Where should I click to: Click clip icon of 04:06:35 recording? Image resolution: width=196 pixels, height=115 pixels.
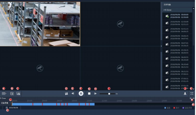coord(167,37)
